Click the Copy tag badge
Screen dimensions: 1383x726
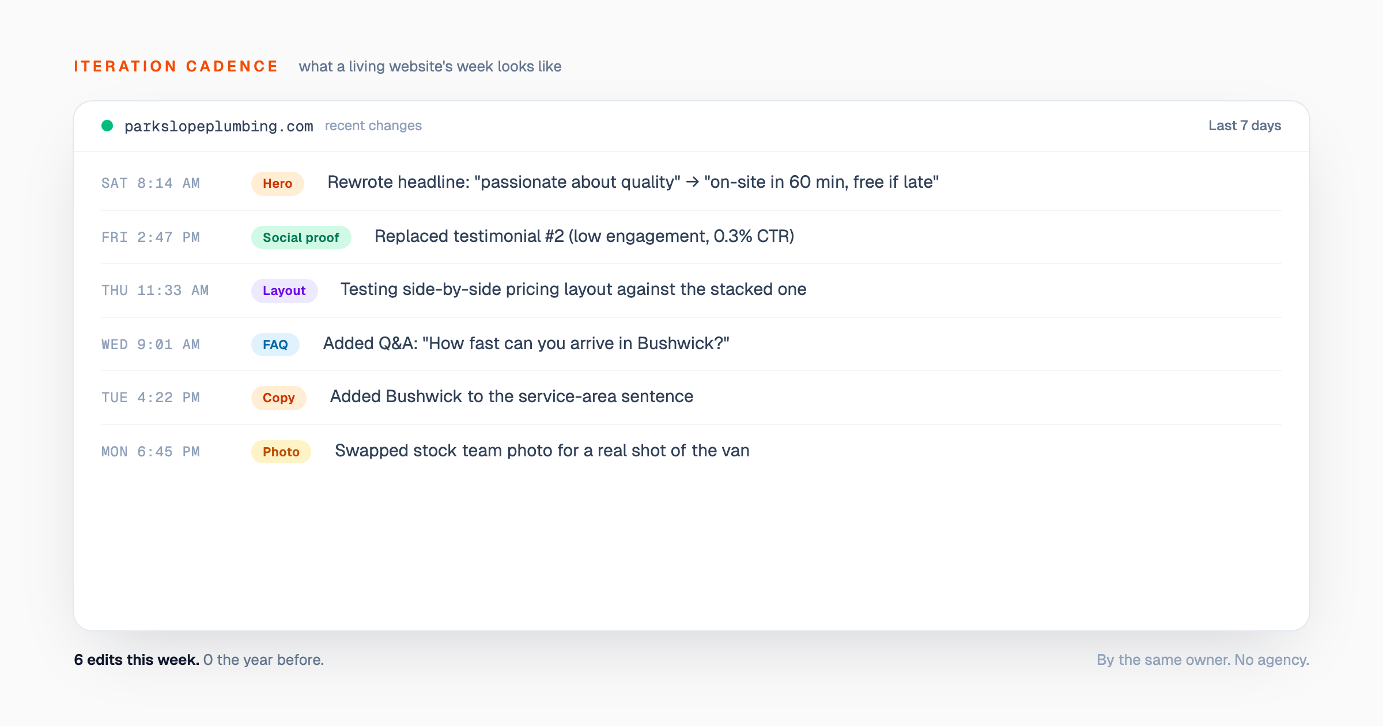278,398
